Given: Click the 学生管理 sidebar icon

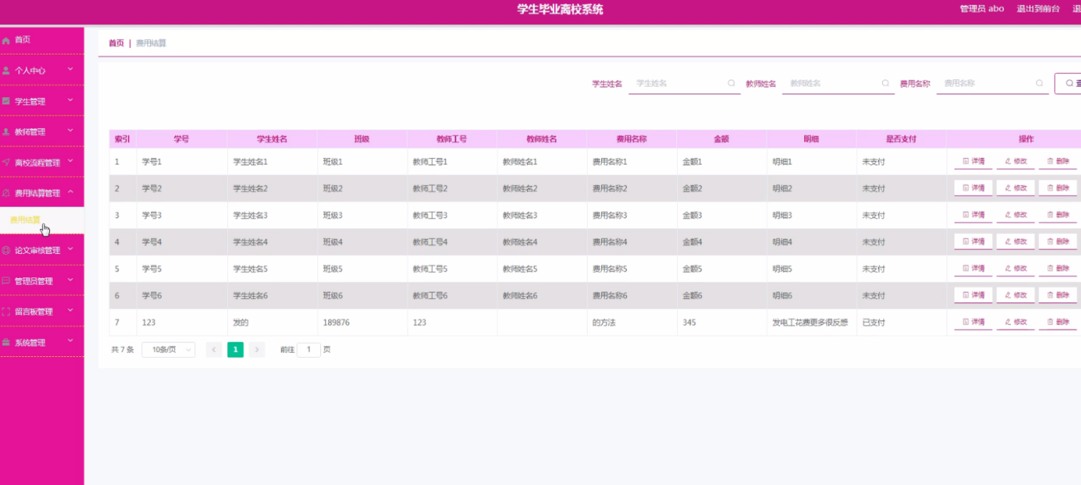Looking at the screenshot, I should [6, 102].
